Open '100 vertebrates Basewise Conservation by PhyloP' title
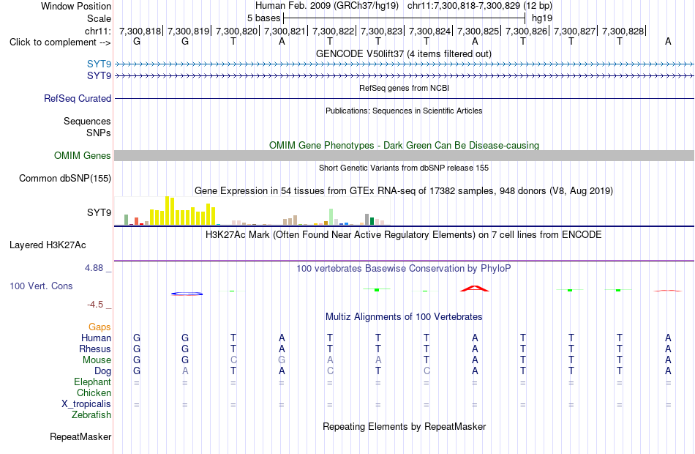Image resolution: width=695 pixels, height=454 pixels. pyautogui.click(x=404, y=269)
